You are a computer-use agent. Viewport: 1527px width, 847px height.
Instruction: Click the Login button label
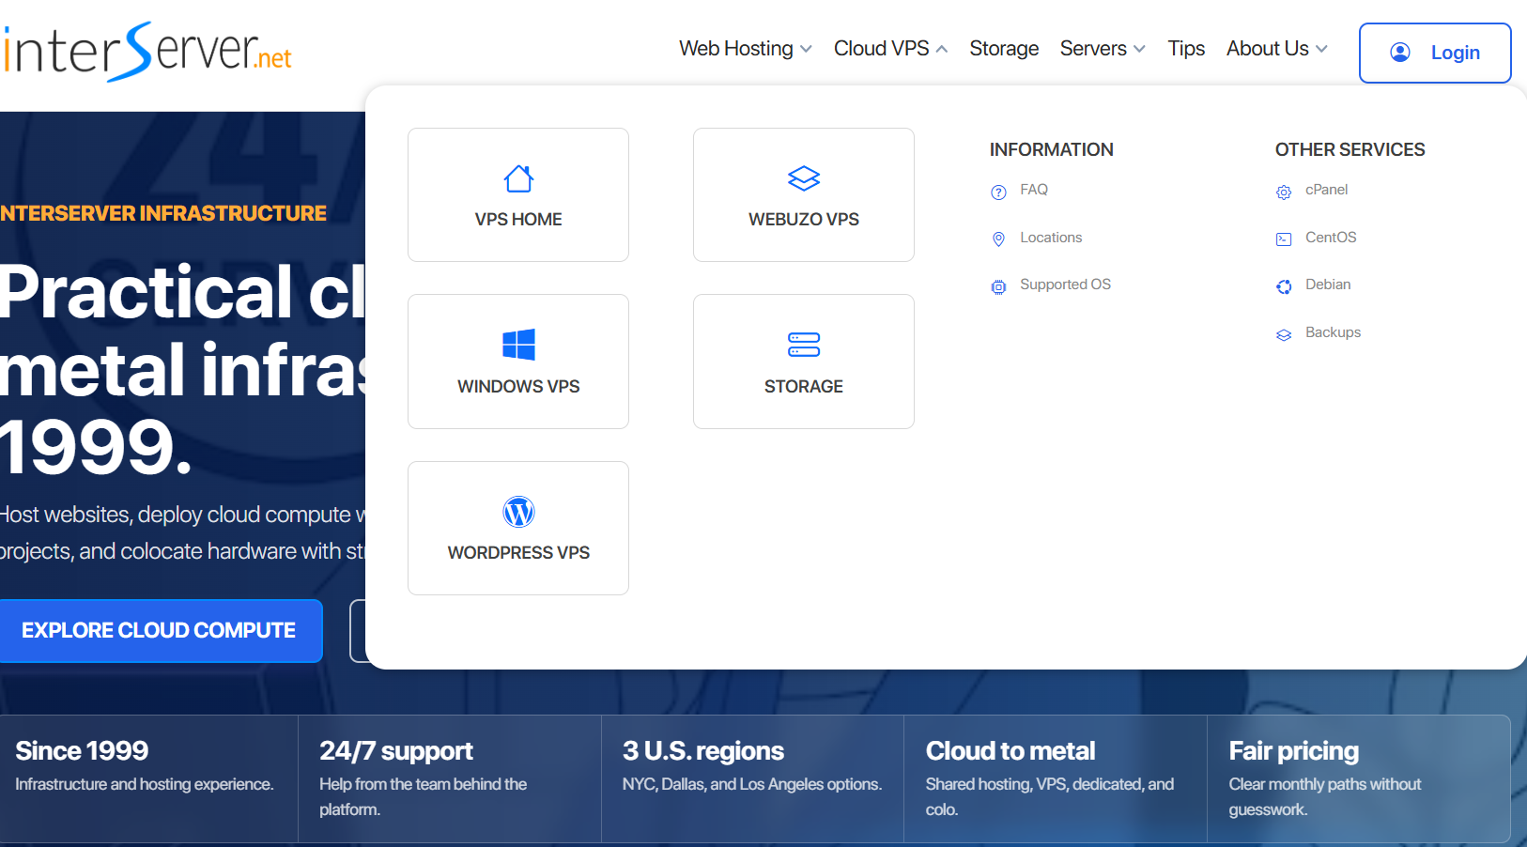pos(1455,53)
